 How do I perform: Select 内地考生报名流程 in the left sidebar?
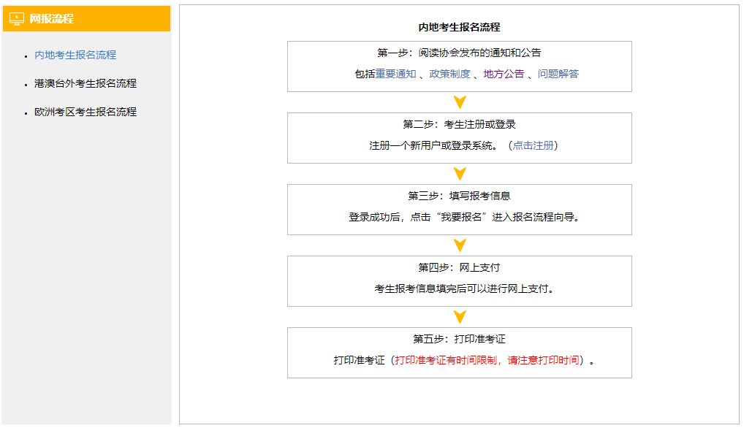pos(75,55)
